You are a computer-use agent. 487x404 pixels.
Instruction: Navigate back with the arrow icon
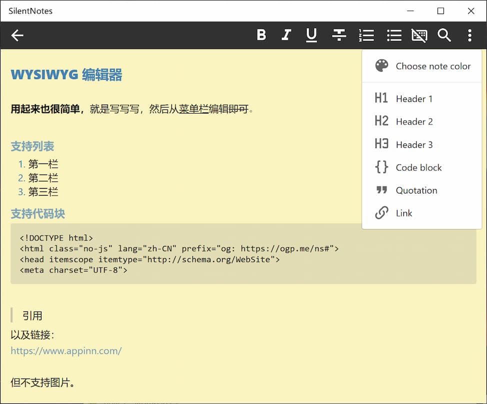[17, 35]
